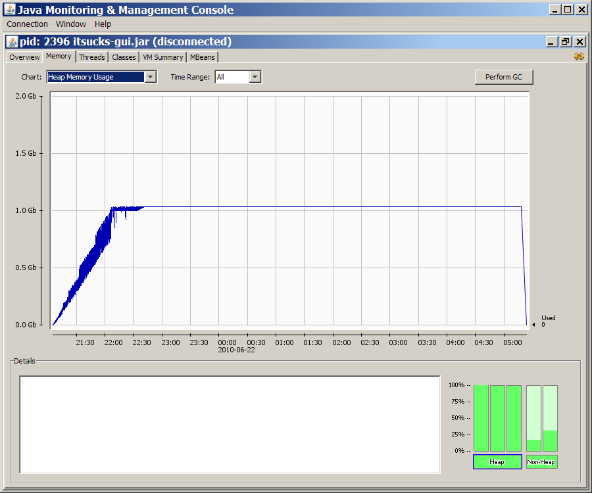Viewport: 592px width, 493px height.
Task: Open the Help menu
Action: 103,24
